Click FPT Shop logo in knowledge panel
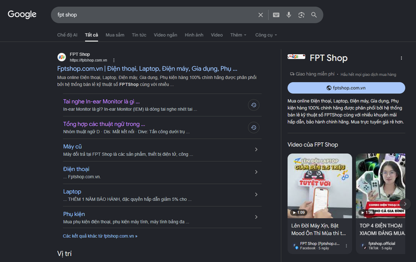Image resolution: width=416 pixels, height=262 pixels. tap(296, 57)
